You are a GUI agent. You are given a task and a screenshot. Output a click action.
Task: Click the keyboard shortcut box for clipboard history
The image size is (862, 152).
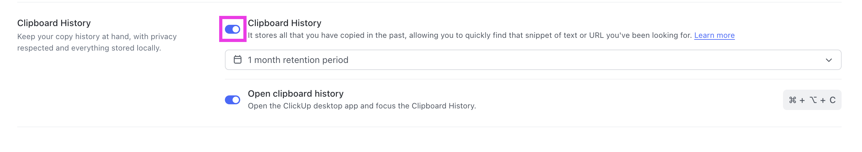[812, 100]
